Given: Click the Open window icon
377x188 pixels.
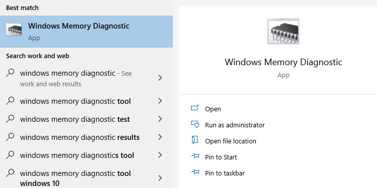Looking at the screenshot, I should coord(195,108).
